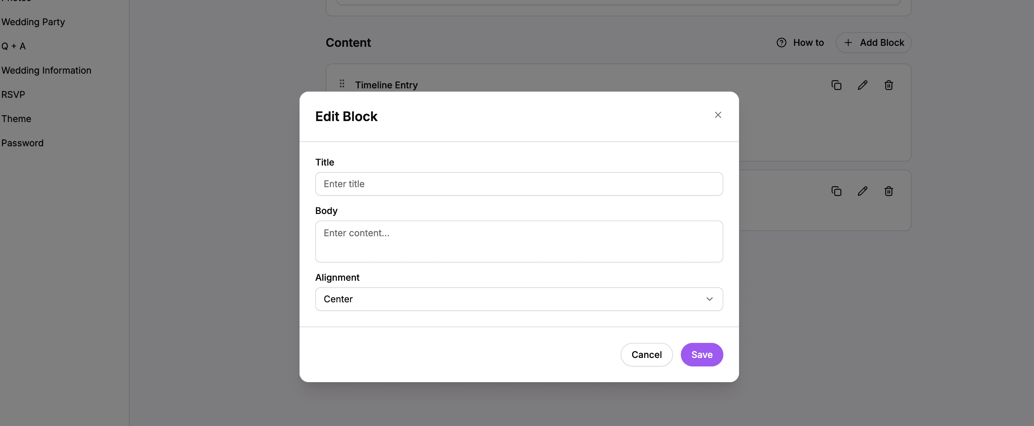Viewport: 1034px width, 426px height.
Task: Go to the Password section
Action: pos(23,143)
